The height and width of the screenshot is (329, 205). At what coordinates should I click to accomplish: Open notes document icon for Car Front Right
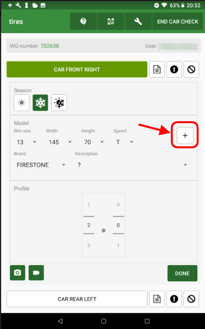pos(157,70)
